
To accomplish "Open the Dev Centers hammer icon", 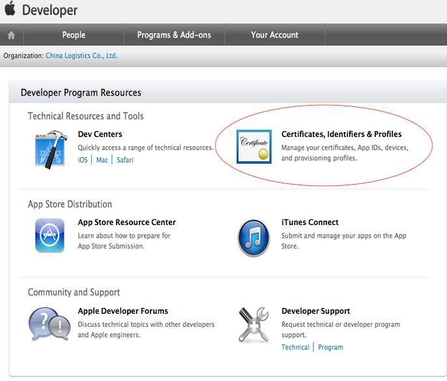I will click(x=51, y=149).
